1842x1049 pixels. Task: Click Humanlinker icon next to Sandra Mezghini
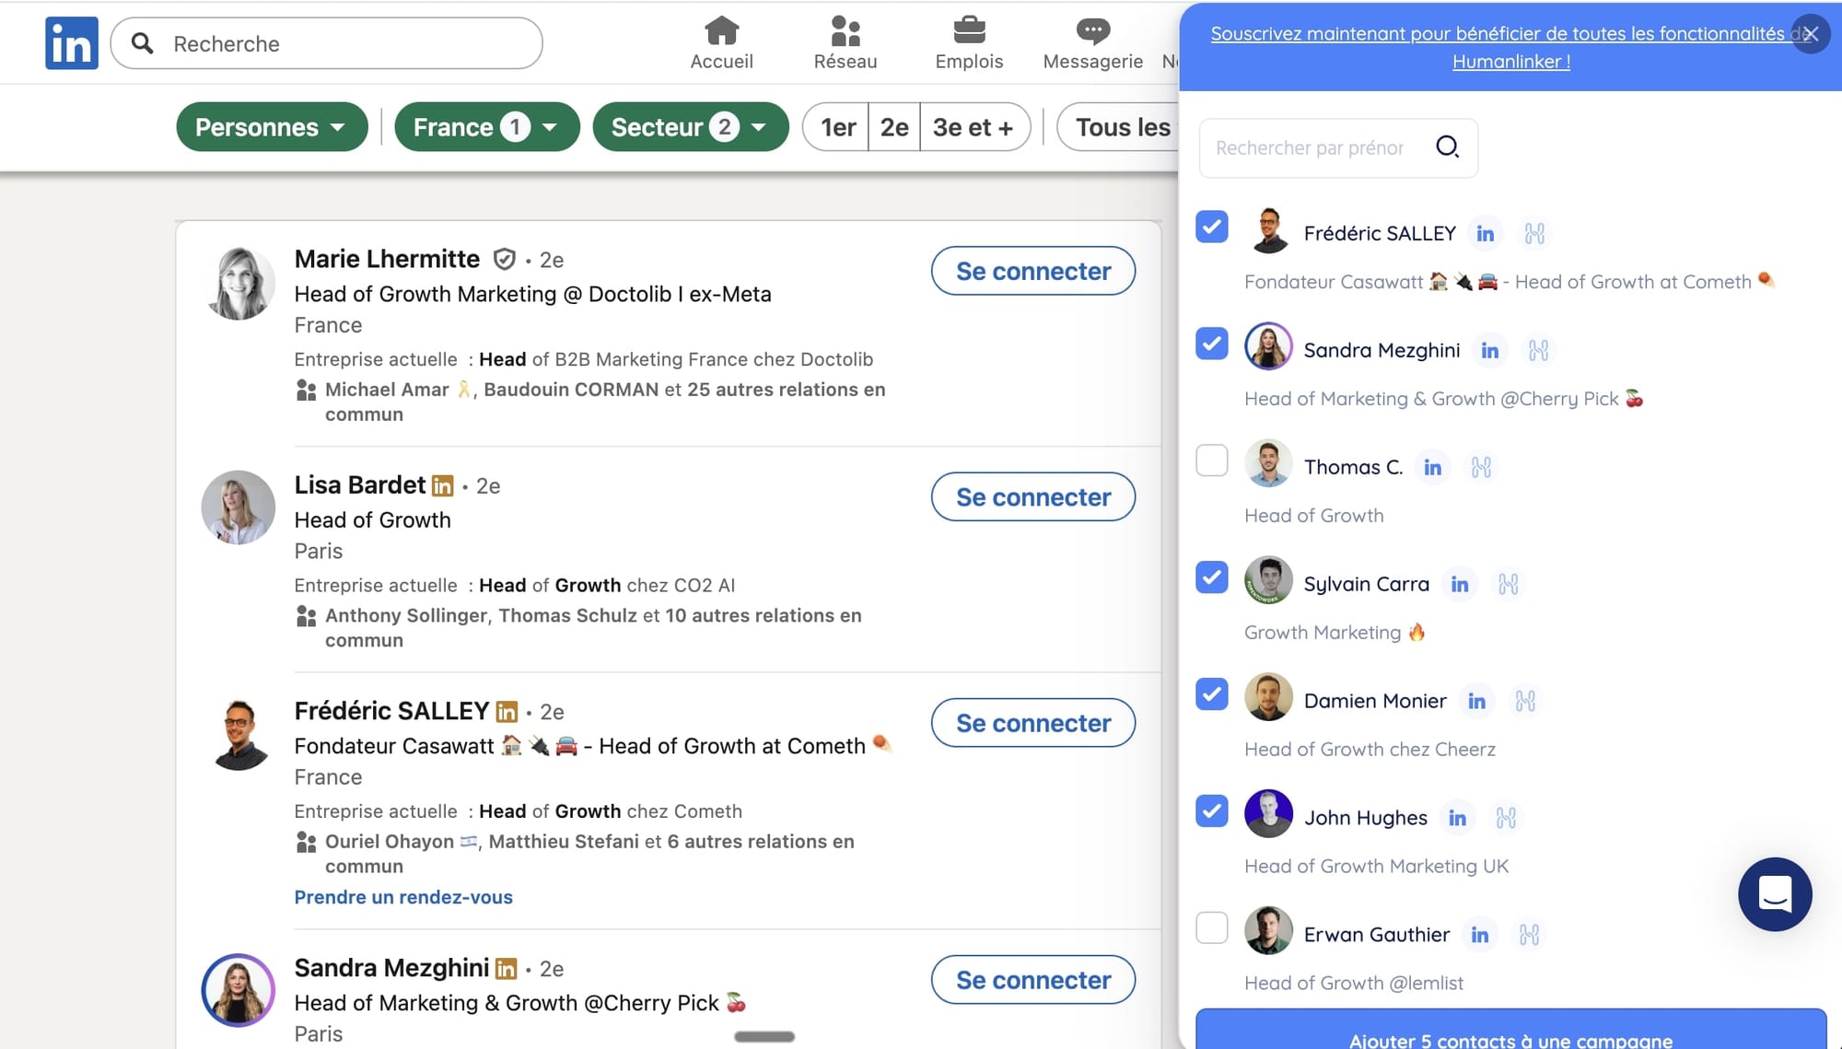[1538, 351]
